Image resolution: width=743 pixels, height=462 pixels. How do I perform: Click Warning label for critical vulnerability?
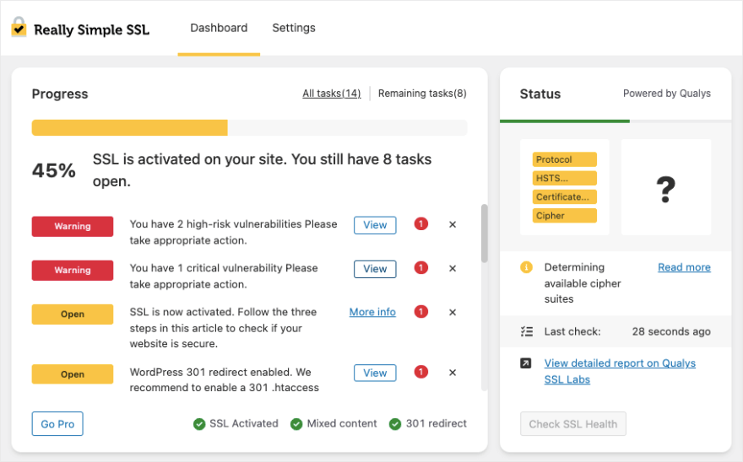[73, 271]
